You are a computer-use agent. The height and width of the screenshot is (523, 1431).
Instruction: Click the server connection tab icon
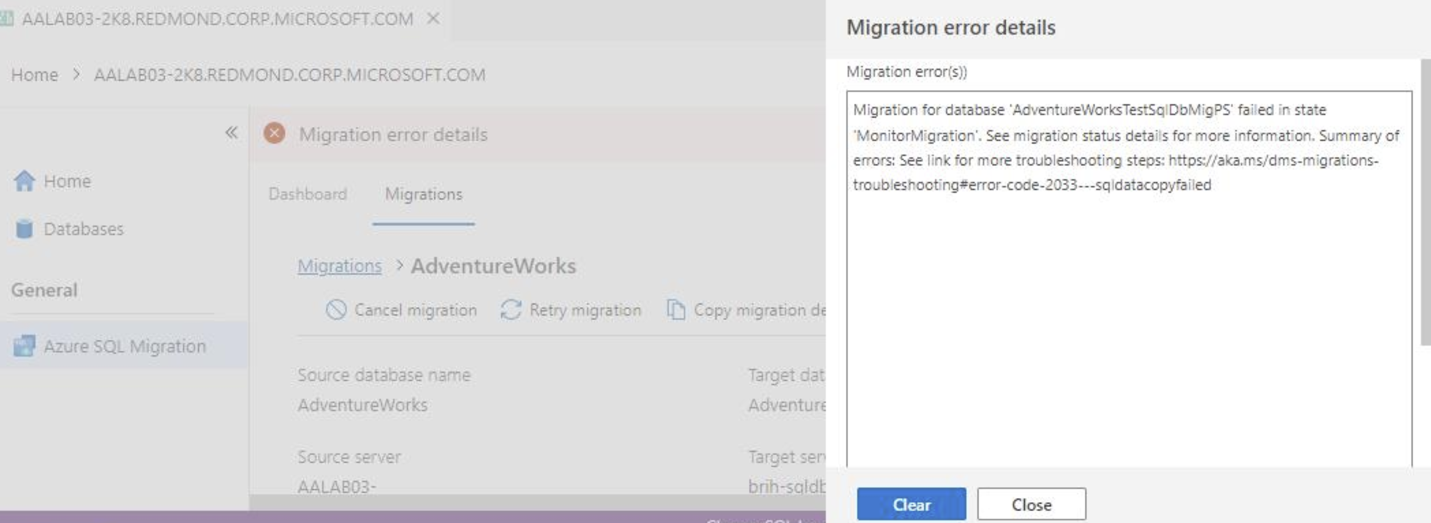click(8, 18)
